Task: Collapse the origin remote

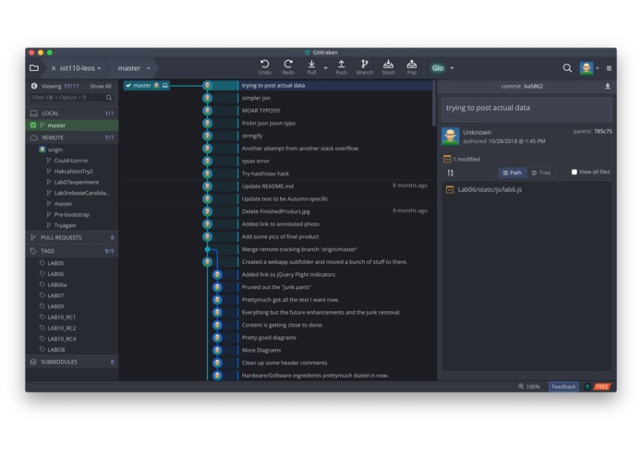Action: (55, 150)
